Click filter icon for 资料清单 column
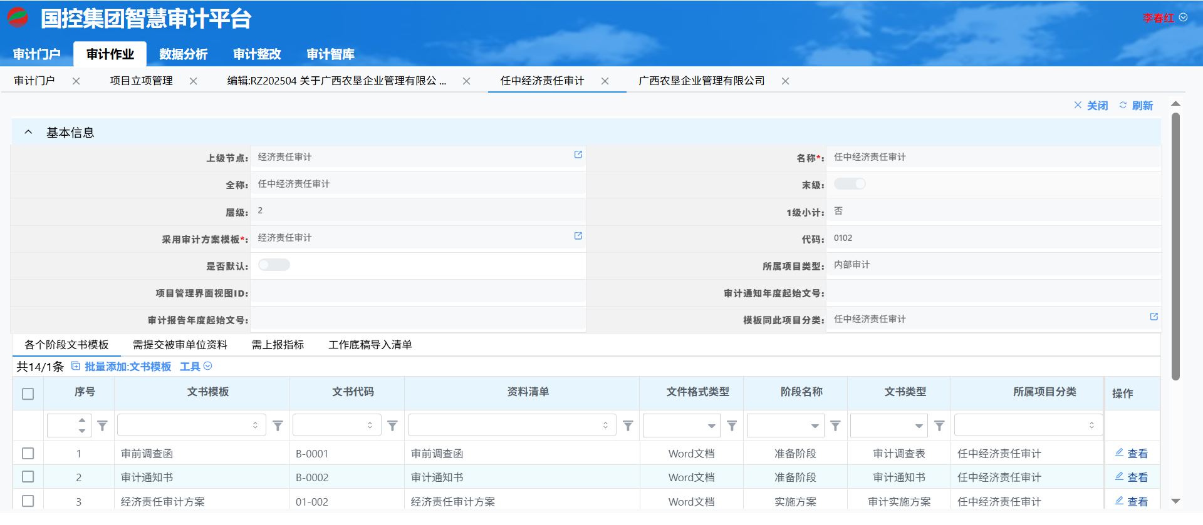This screenshot has height=525, width=1203. [628, 426]
